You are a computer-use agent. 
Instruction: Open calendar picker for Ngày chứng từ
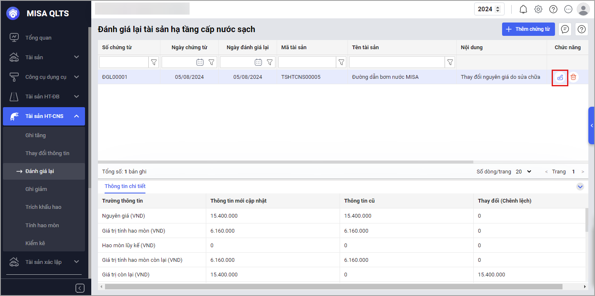[200, 62]
